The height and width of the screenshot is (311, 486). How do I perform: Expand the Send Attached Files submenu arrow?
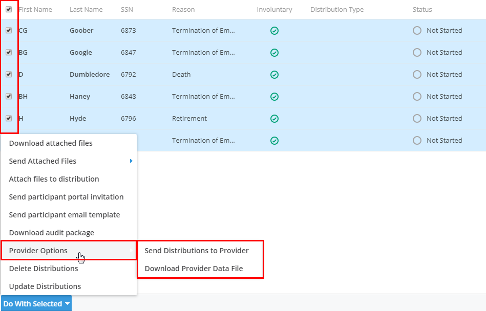tap(131, 161)
